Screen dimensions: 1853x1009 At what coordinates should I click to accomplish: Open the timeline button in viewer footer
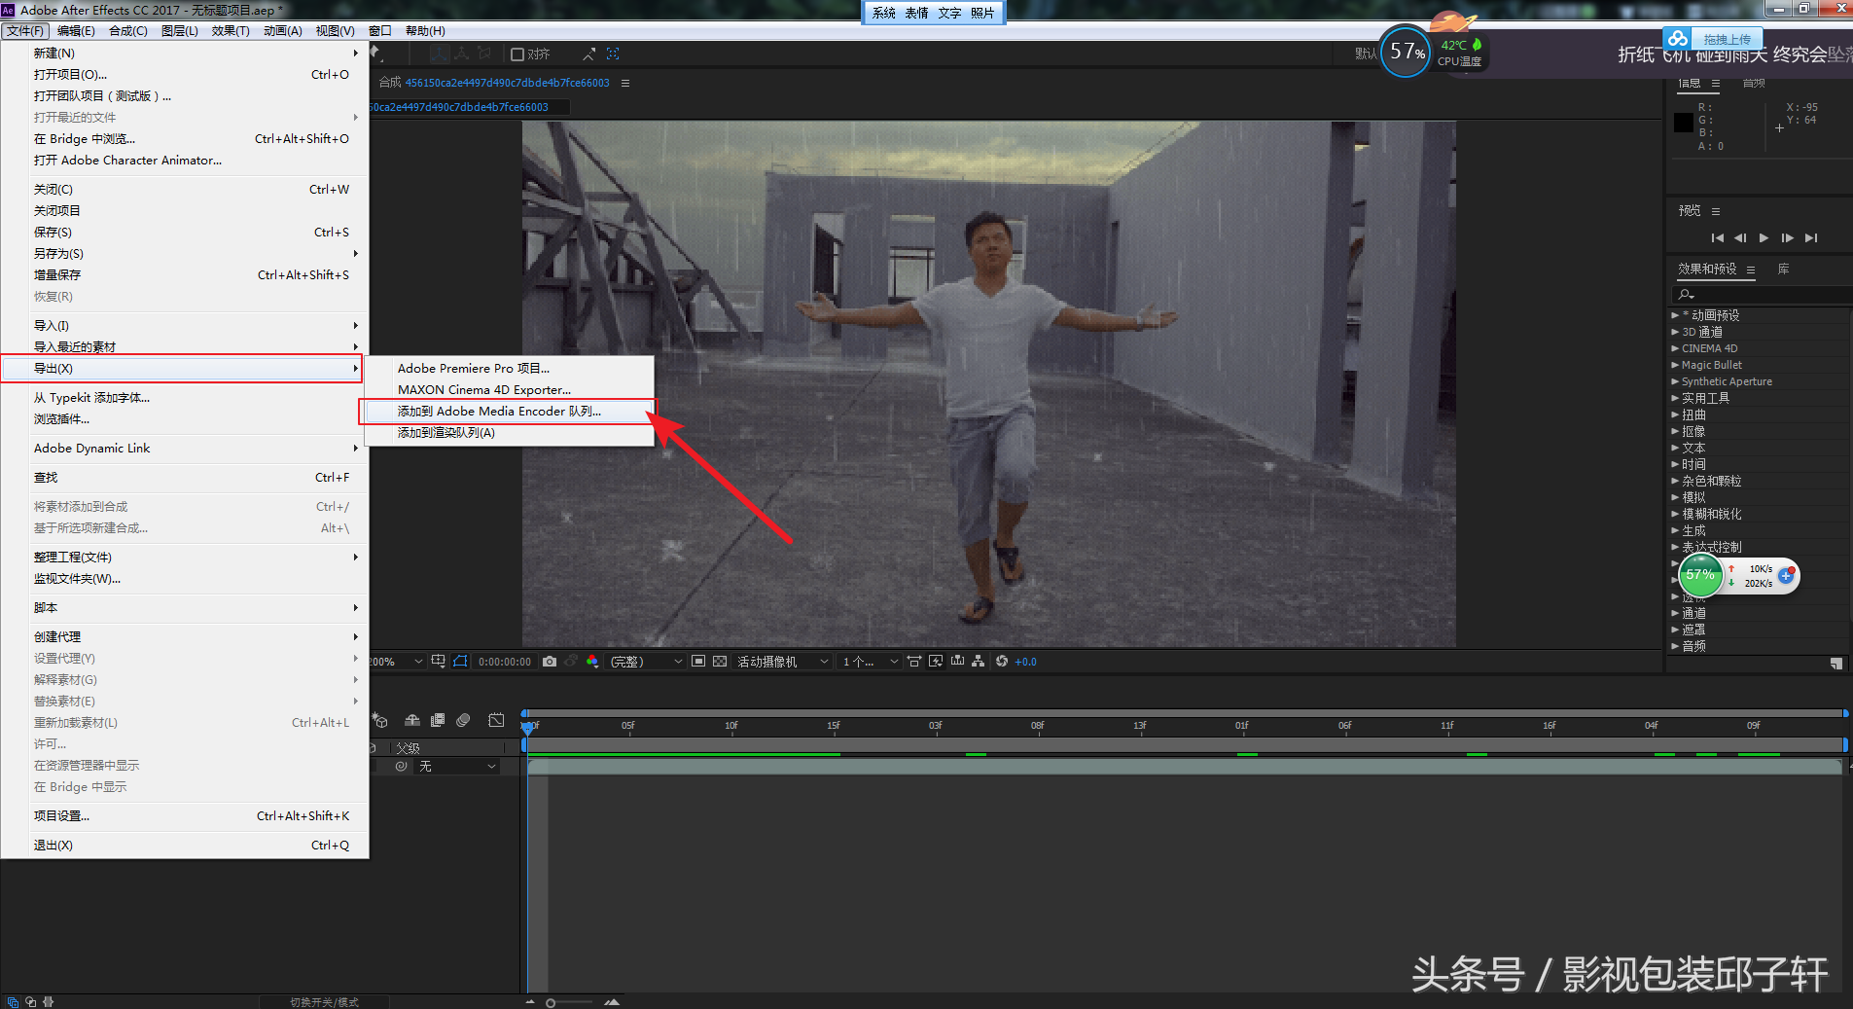tap(958, 662)
